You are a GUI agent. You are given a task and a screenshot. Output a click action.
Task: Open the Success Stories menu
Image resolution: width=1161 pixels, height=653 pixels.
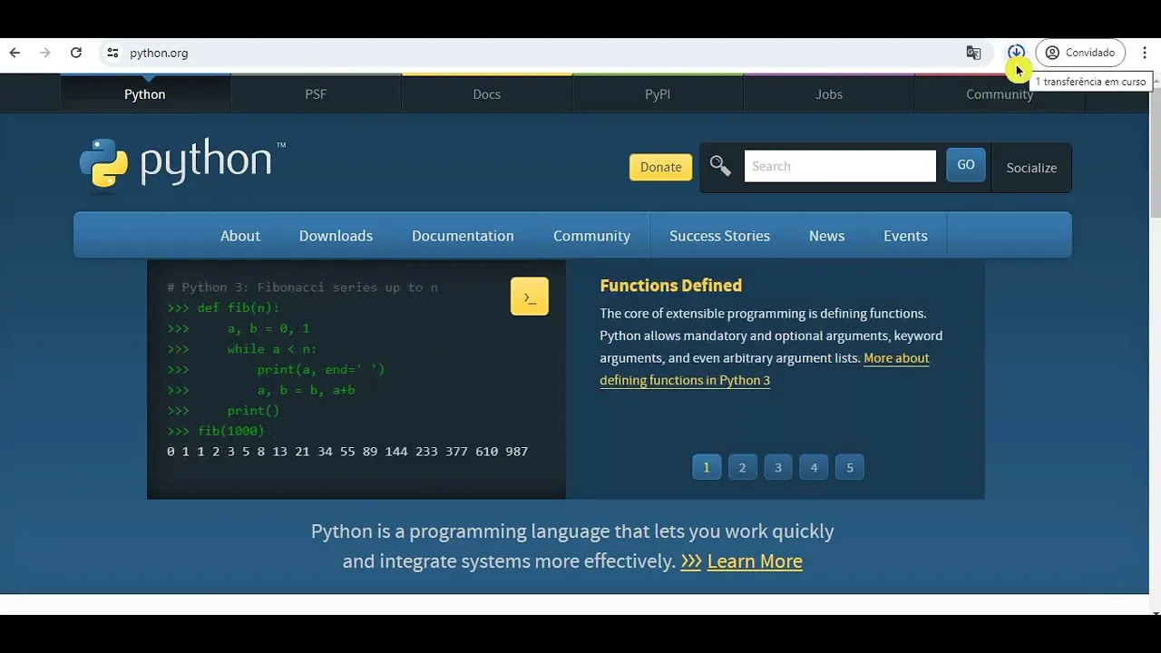[x=719, y=236]
